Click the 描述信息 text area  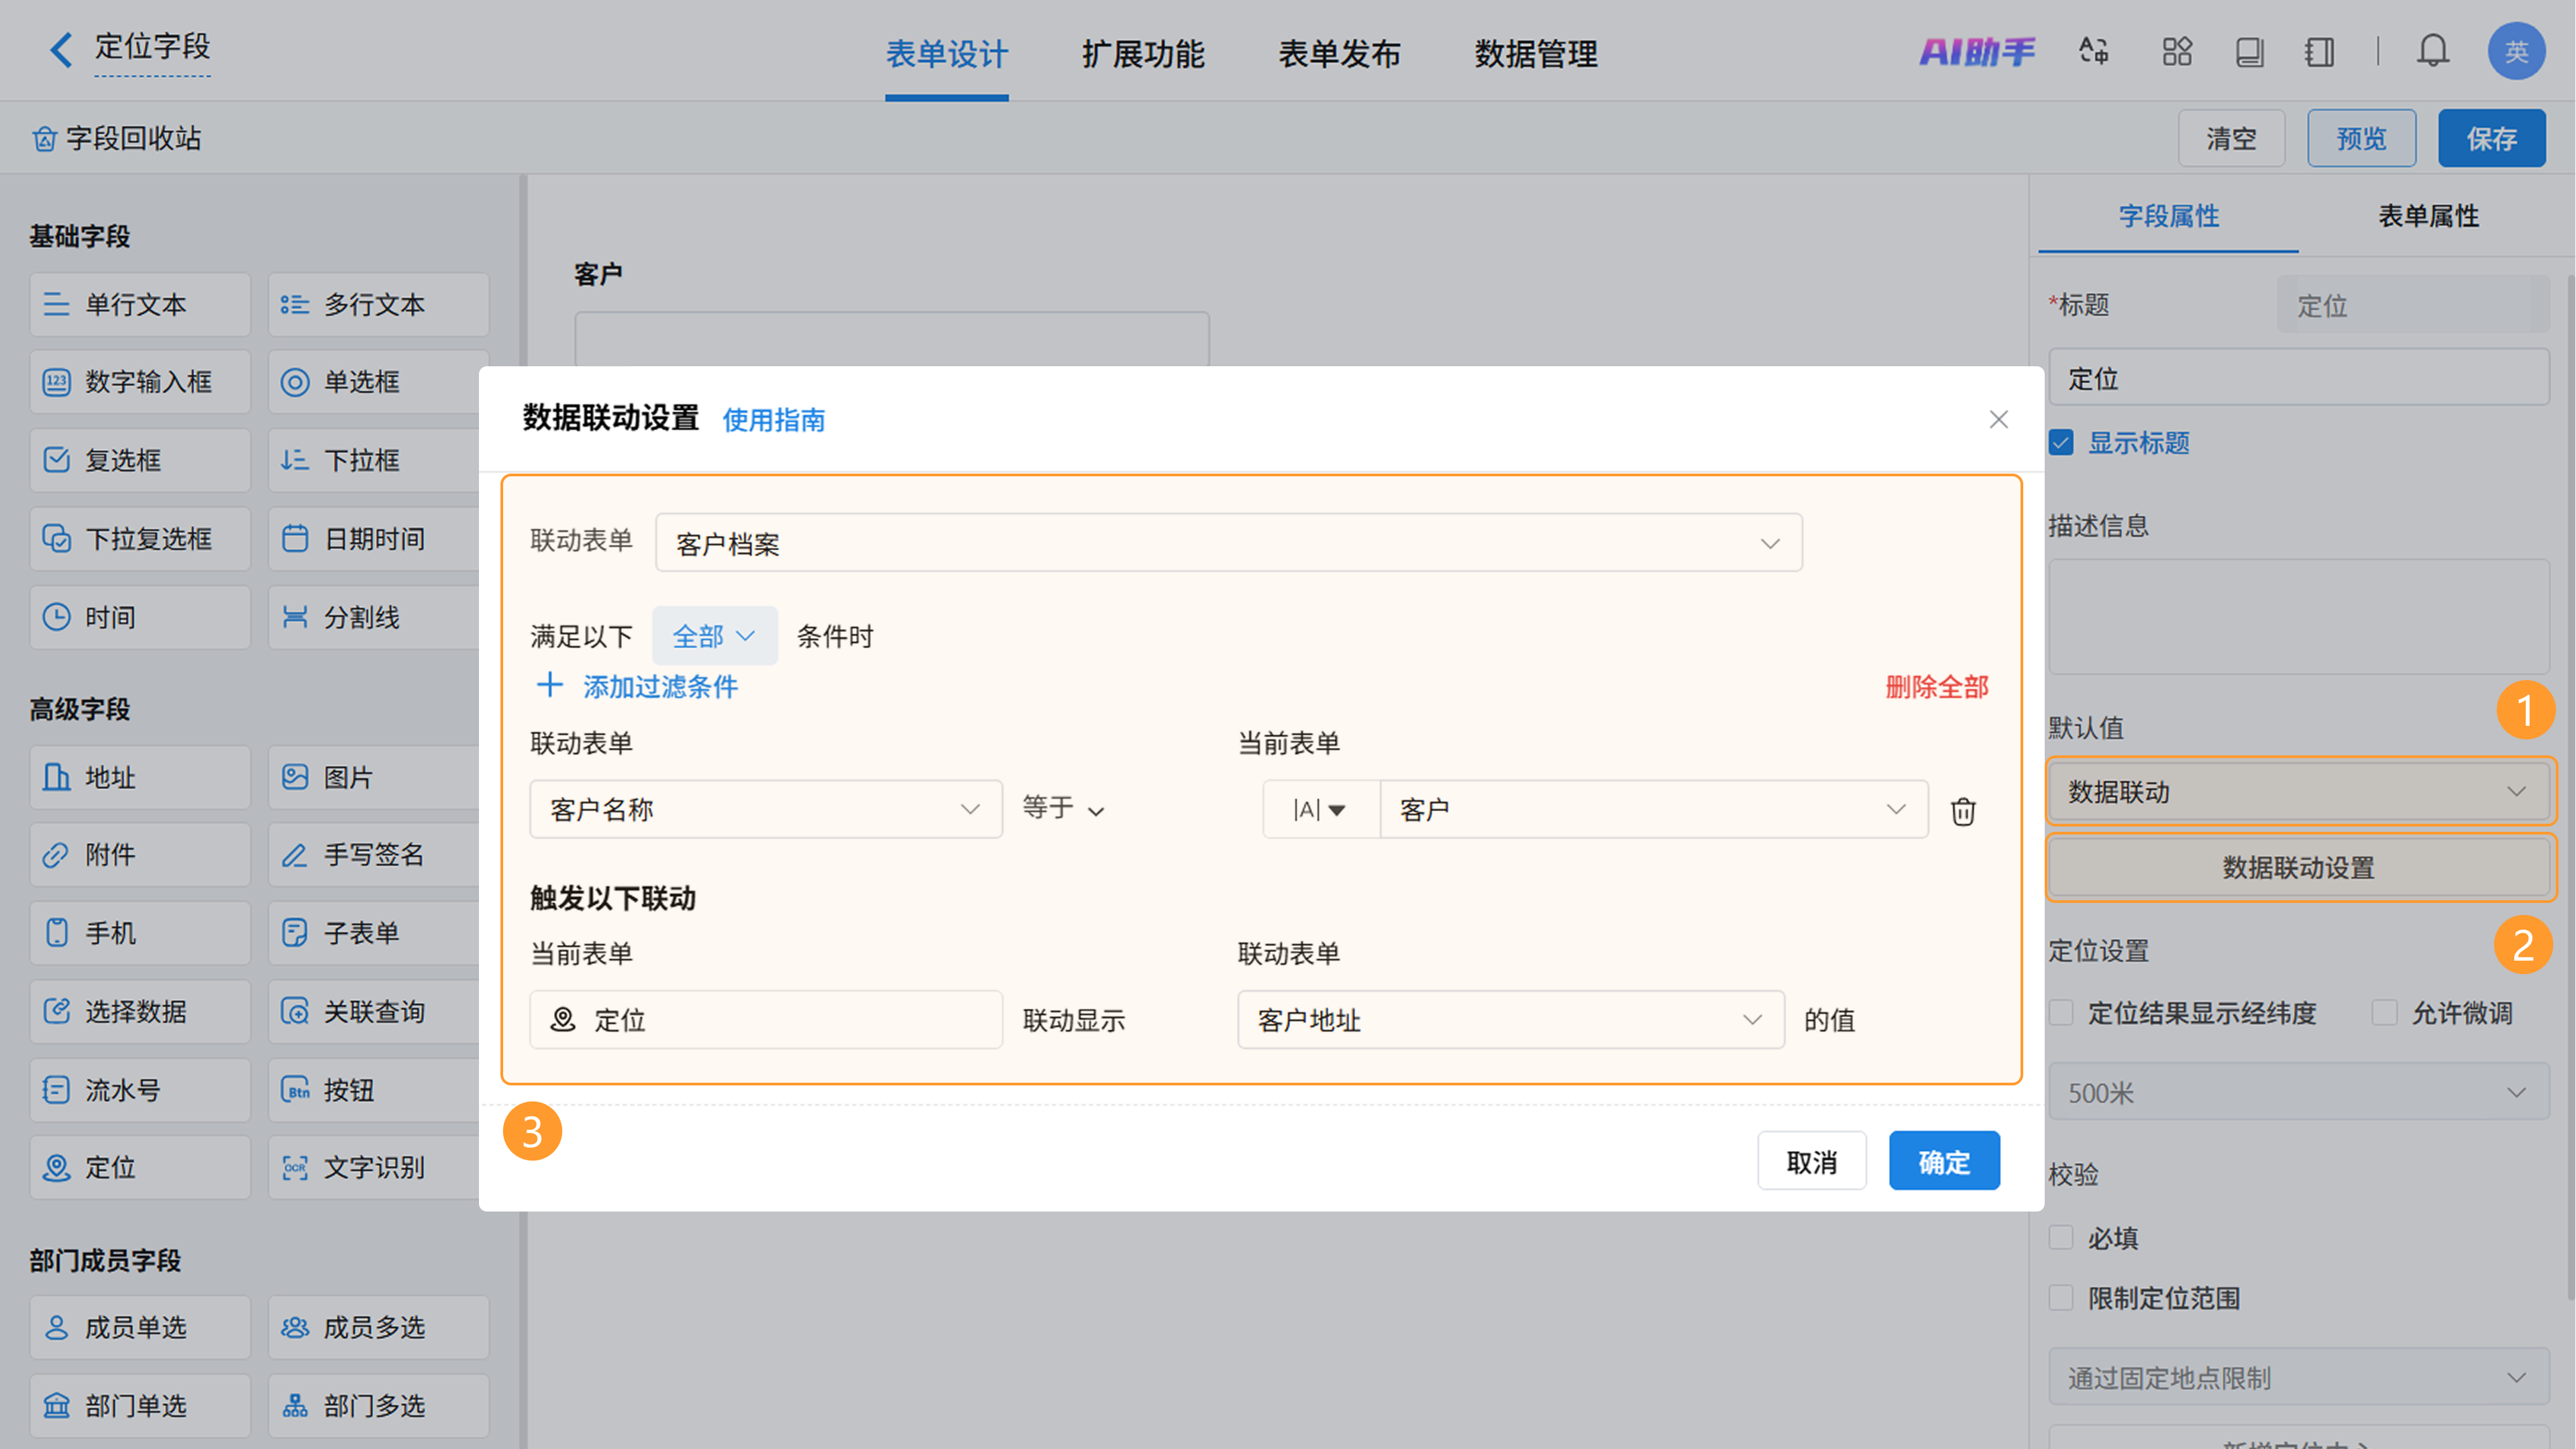(2298, 616)
